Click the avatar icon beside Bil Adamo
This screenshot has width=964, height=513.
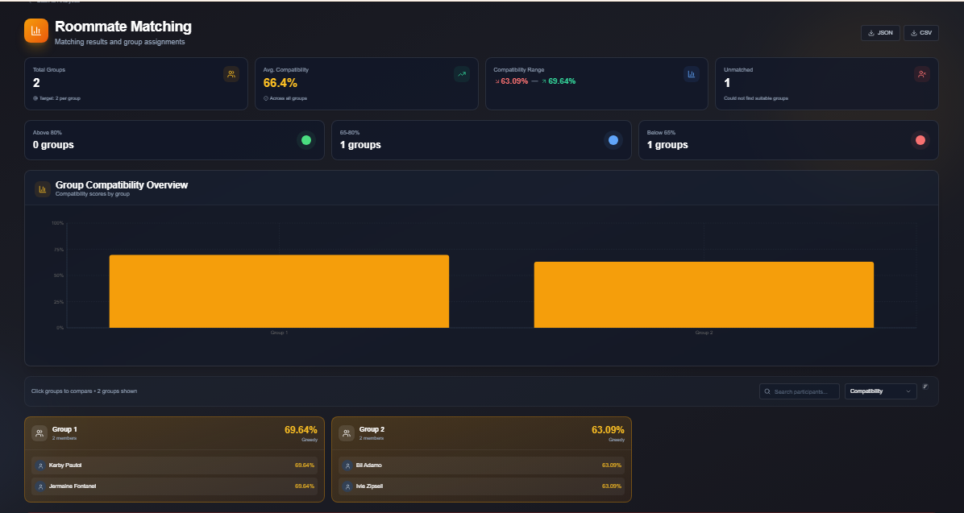347,465
